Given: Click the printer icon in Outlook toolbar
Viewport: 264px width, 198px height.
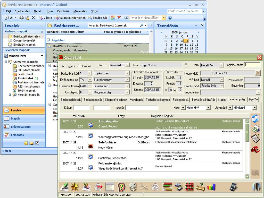Looking at the screenshot, I should click(22, 18).
